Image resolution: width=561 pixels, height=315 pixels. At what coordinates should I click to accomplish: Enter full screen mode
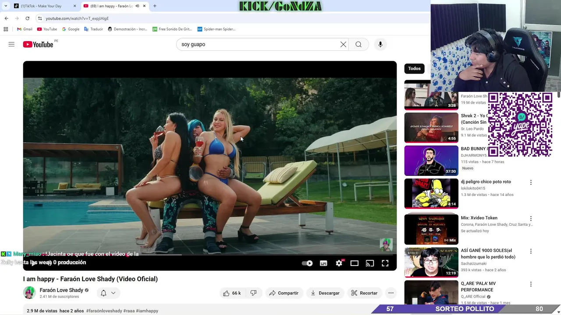(x=385, y=263)
